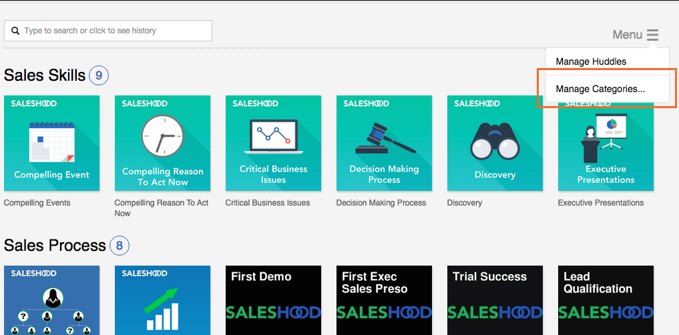Viewport: 679px width, 335px height.
Task: Click the Decision Making Process caption
Action: click(x=381, y=203)
